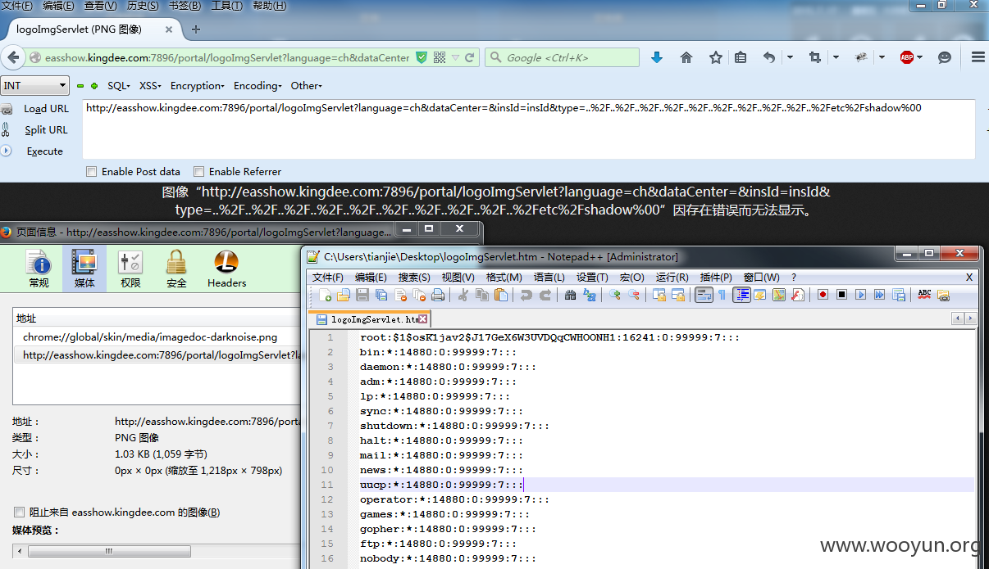The width and height of the screenshot is (989, 569).
Task: Open the INT dropdown in HackBar
Action: [x=35, y=85]
